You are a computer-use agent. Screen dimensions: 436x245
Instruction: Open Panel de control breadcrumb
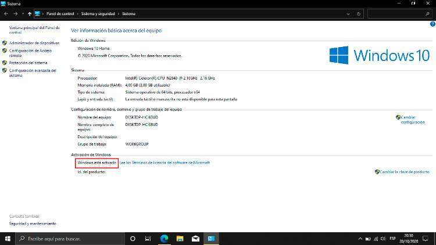pos(60,13)
